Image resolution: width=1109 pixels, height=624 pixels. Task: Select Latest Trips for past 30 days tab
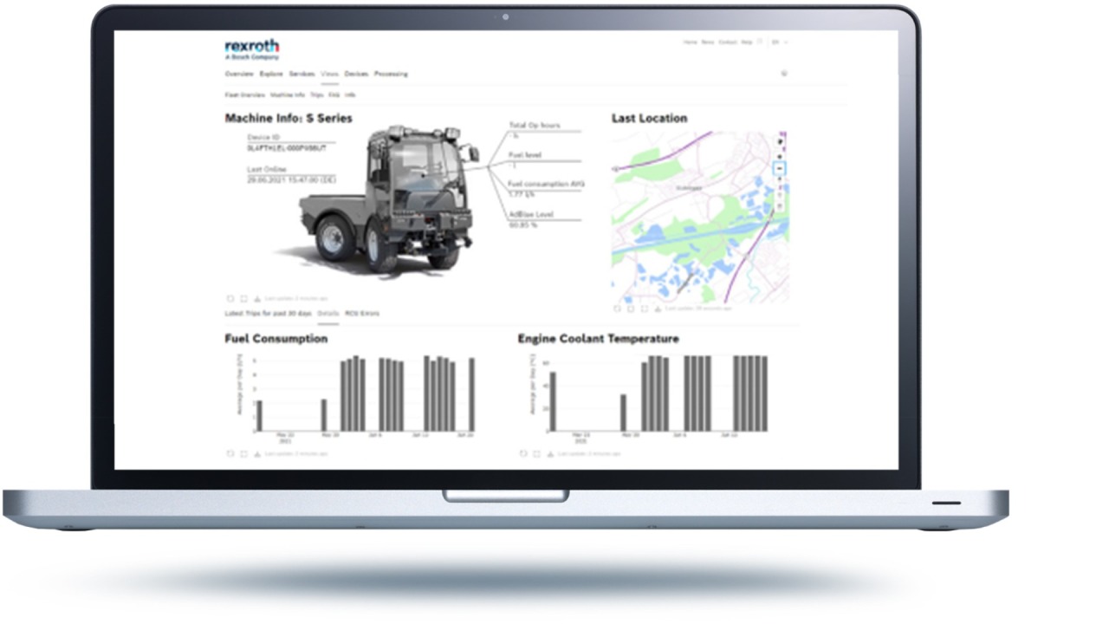point(268,313)
